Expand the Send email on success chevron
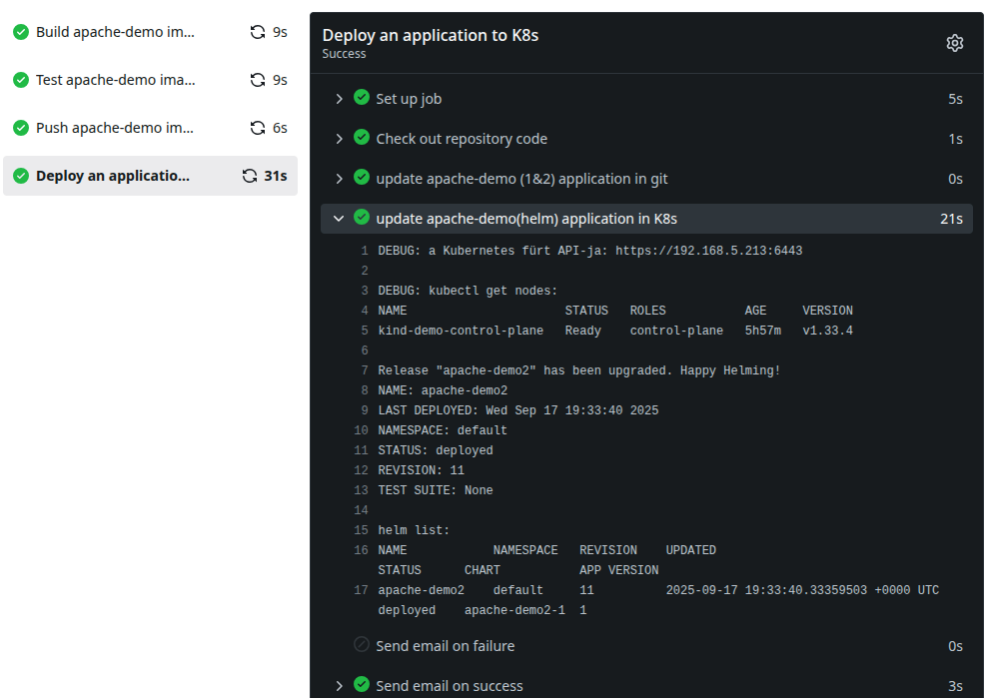Screen dimensions: 991x698 point(339,686)
